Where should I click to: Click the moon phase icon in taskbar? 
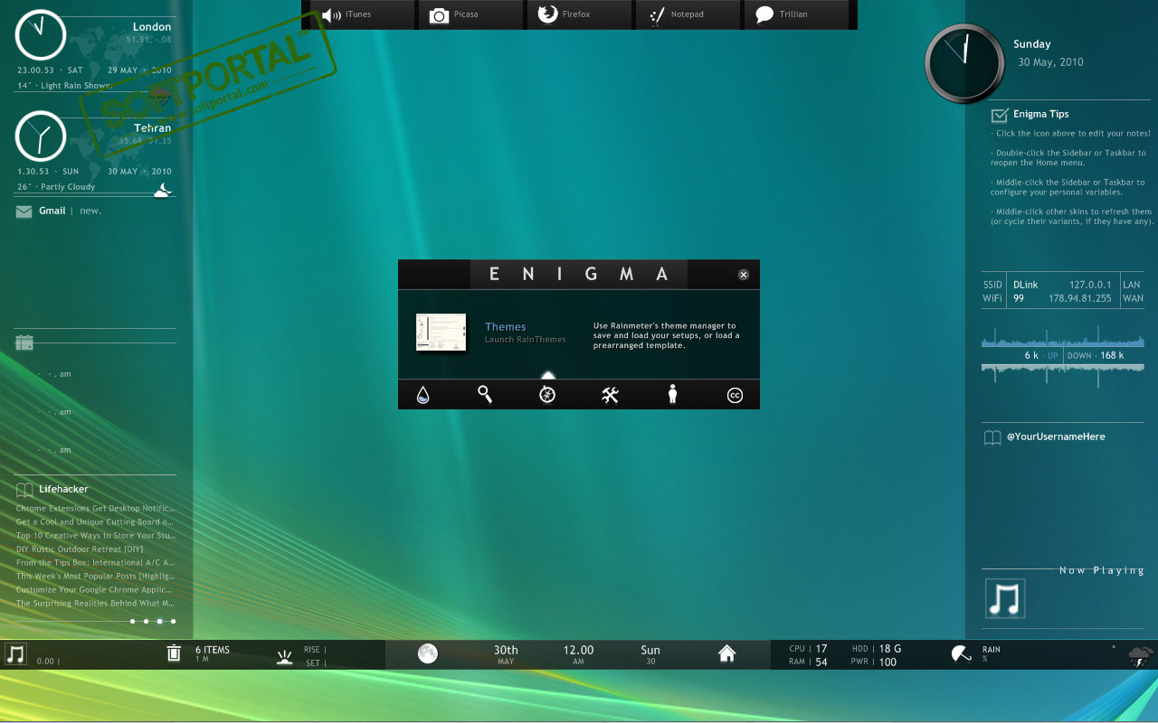tap(428, 653)
